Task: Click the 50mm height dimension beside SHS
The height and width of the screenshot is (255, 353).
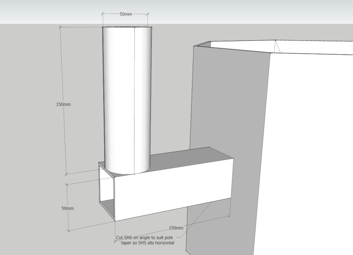Action: pos(67,208)
